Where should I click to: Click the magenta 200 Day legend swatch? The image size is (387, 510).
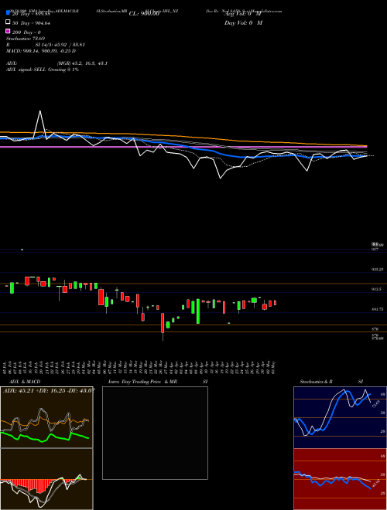click(8, 31)
